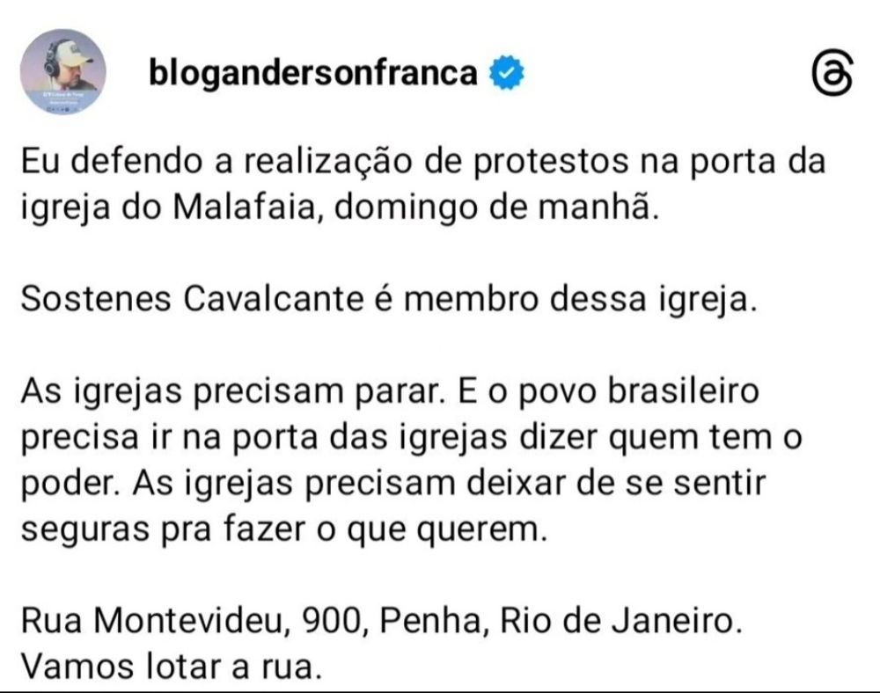Click the phrase "deixar de se sentir"
880x693 pixels.
pyautogui.click(x=616, y=483)
